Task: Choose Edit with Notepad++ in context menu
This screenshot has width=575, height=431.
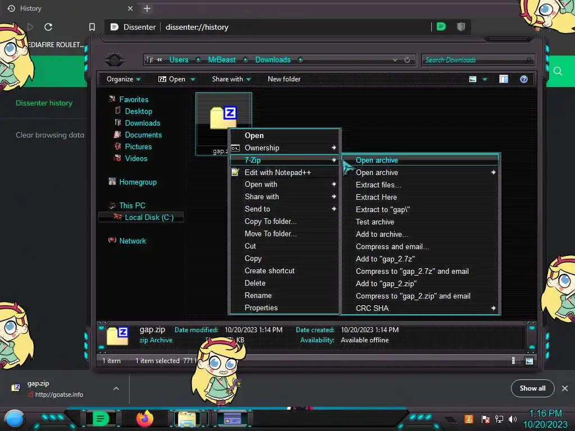Action: pyautogui.click(x=284, y=172)
